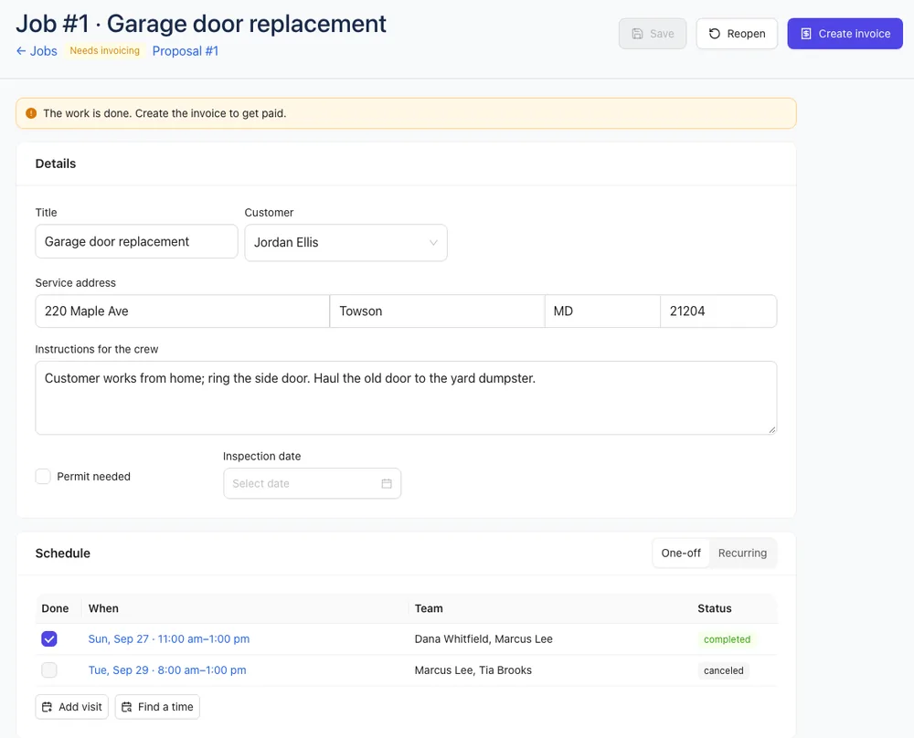Click the completed status badge

[x=727, y=639]
